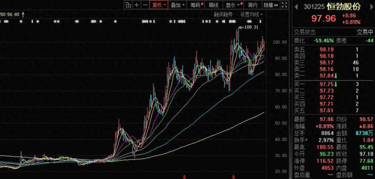Zoom out chart with minus icon
Image resolution: width=375 pixels, height=179 pixels.
coord(145,5)
